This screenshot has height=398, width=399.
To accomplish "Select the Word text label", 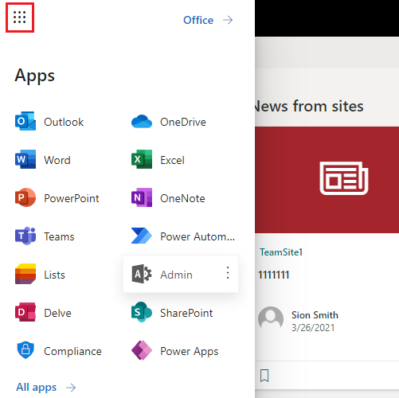I will pos(57,160).
